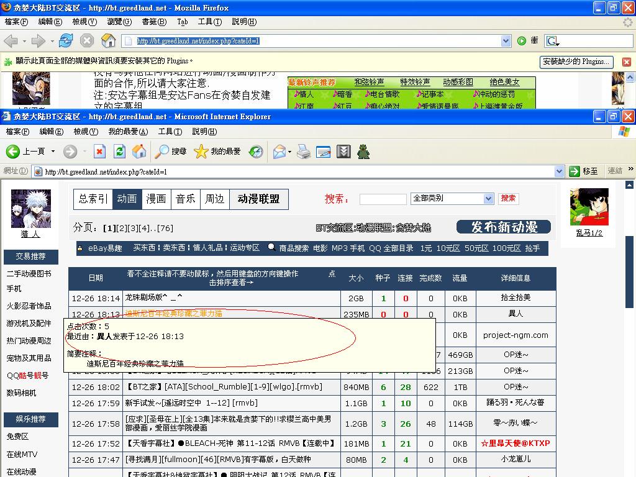This screenshot has height=477, width=636.
Task: Click the Firefox reload icon
Action: (x=66, y=41)
